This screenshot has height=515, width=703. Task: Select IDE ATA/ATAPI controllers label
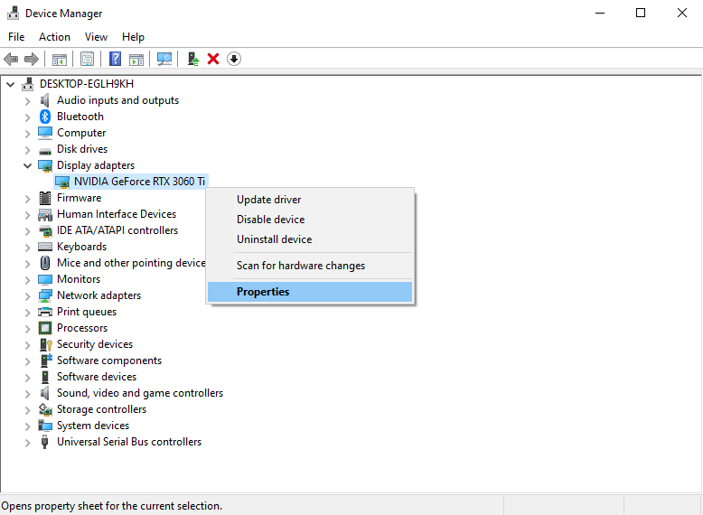[117, 230]
